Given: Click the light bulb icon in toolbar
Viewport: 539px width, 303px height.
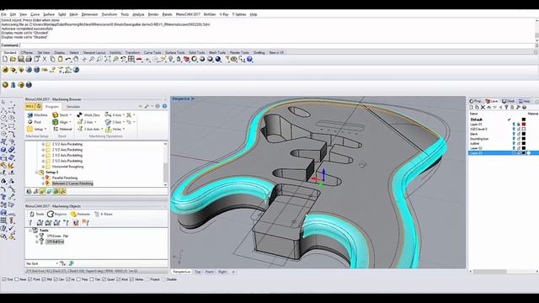Looking at the screenshot, I should click(x=171, y=59).
